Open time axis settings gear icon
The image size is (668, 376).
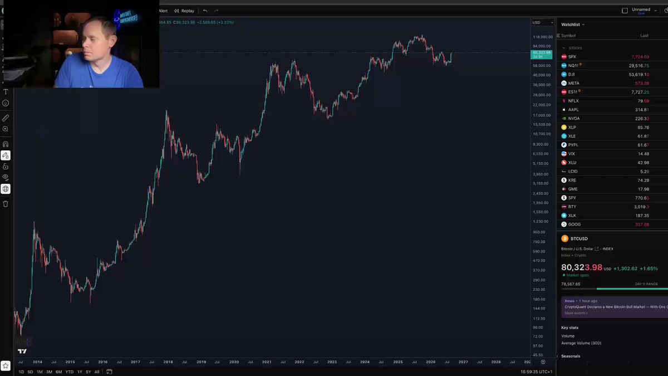543,362
